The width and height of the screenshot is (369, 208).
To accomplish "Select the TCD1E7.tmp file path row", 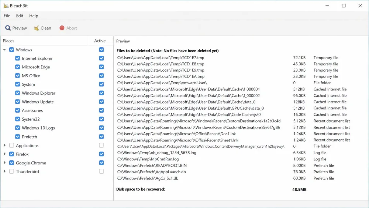I will pyautogui.click(x=161, y=58).
